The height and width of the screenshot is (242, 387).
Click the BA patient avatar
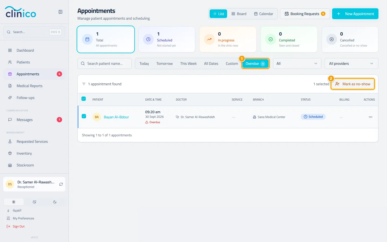point(97,117)
